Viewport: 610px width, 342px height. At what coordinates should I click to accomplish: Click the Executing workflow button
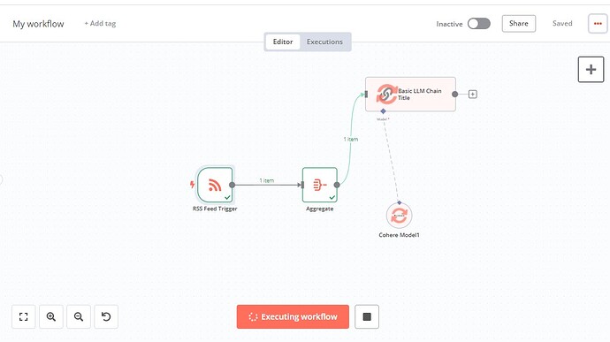[293, 316]
